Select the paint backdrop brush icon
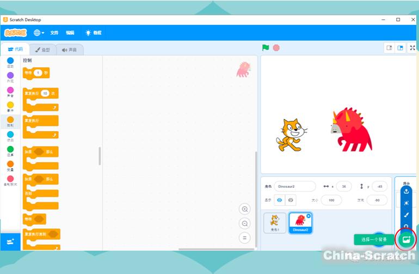 pos(406,215)
